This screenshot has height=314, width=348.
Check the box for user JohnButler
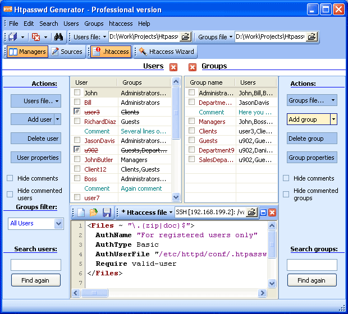pos(77,159)
